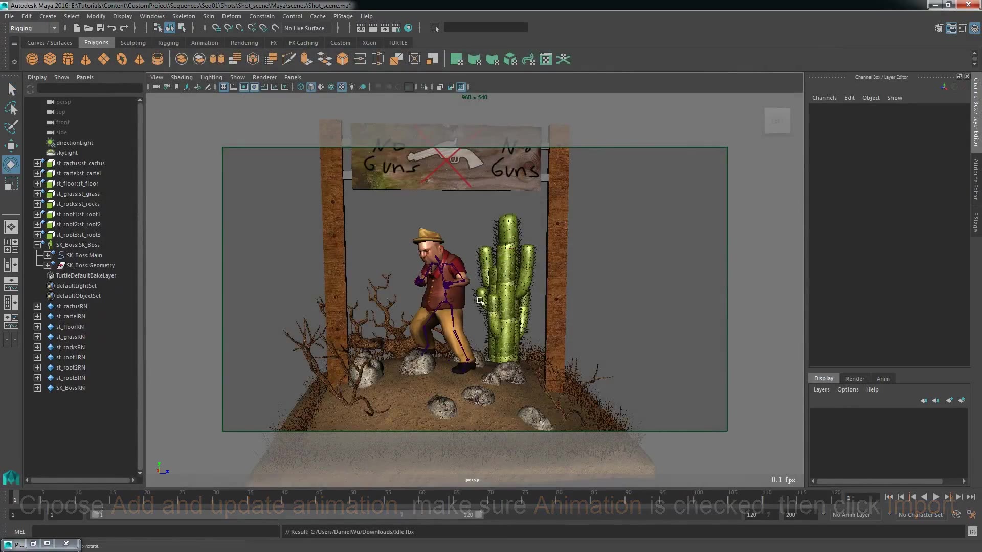Screen dimensions: 982x552
Task: Switch to the Animation shelf tab
Action: click(204, 43)
